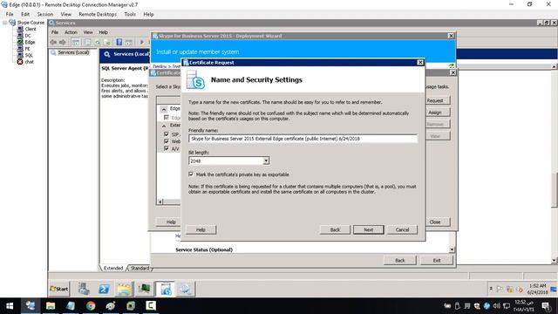Collapse the Skype Course group in tree

(4, 23)
